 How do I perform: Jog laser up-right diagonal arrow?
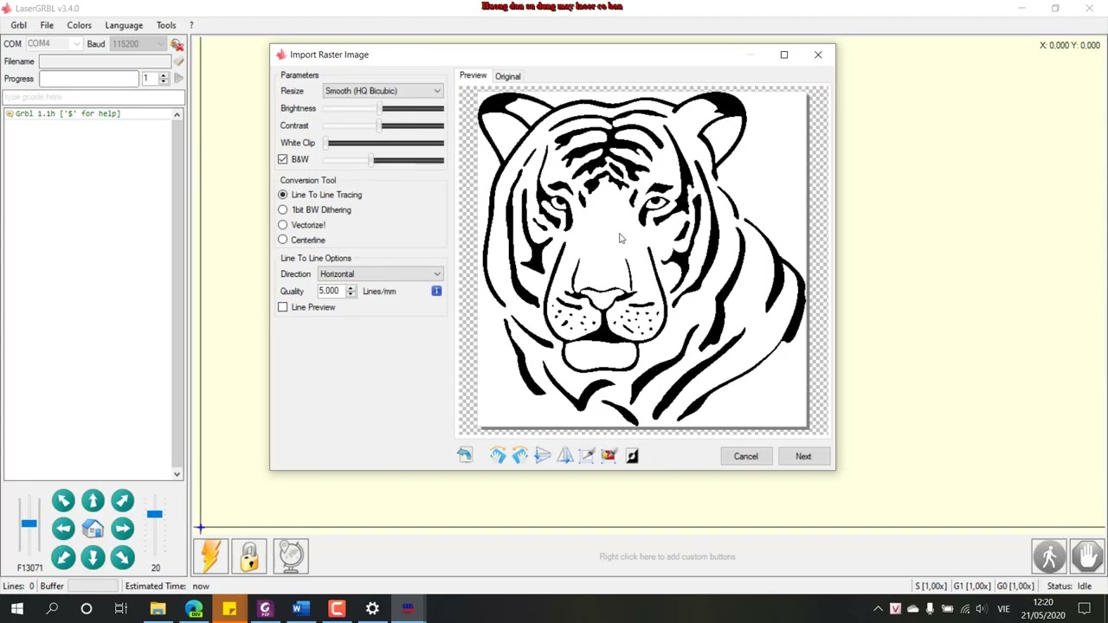pos(122,500)
